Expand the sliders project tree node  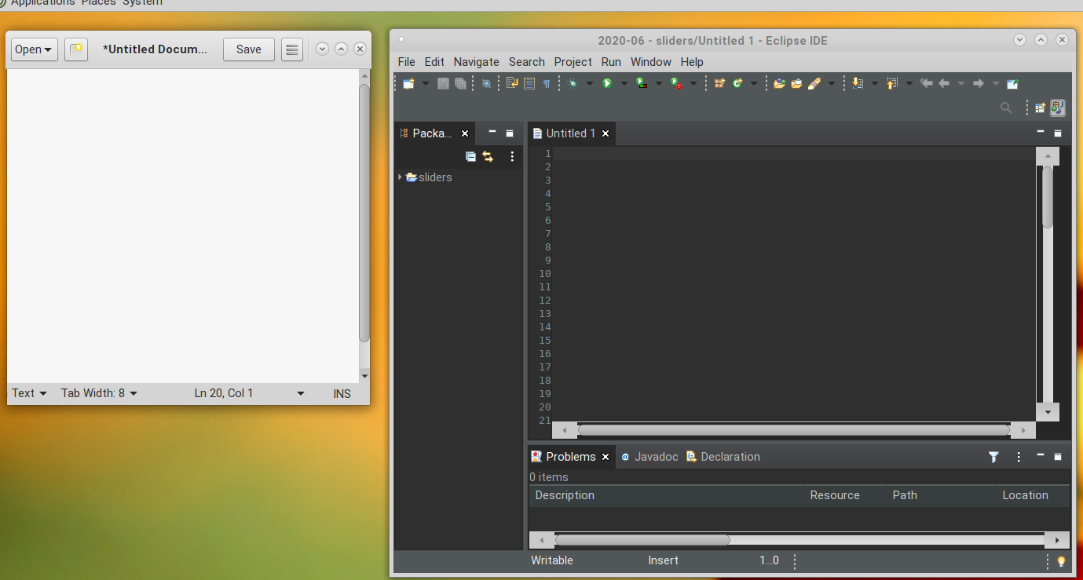(x=400, y=177)
